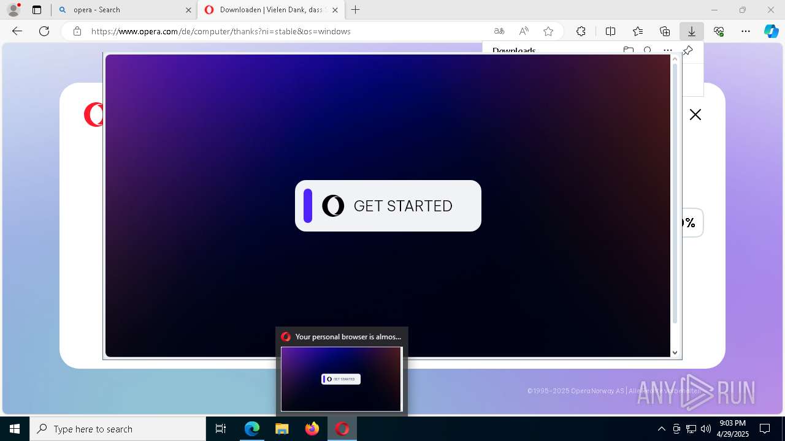Click the GET STARTED button in Opera installer

pyautogui.click(x=388, y=206)
